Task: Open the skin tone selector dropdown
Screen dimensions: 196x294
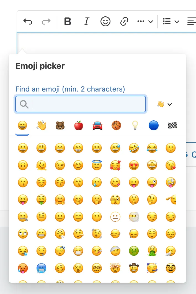Action: [x=165, y=104]
